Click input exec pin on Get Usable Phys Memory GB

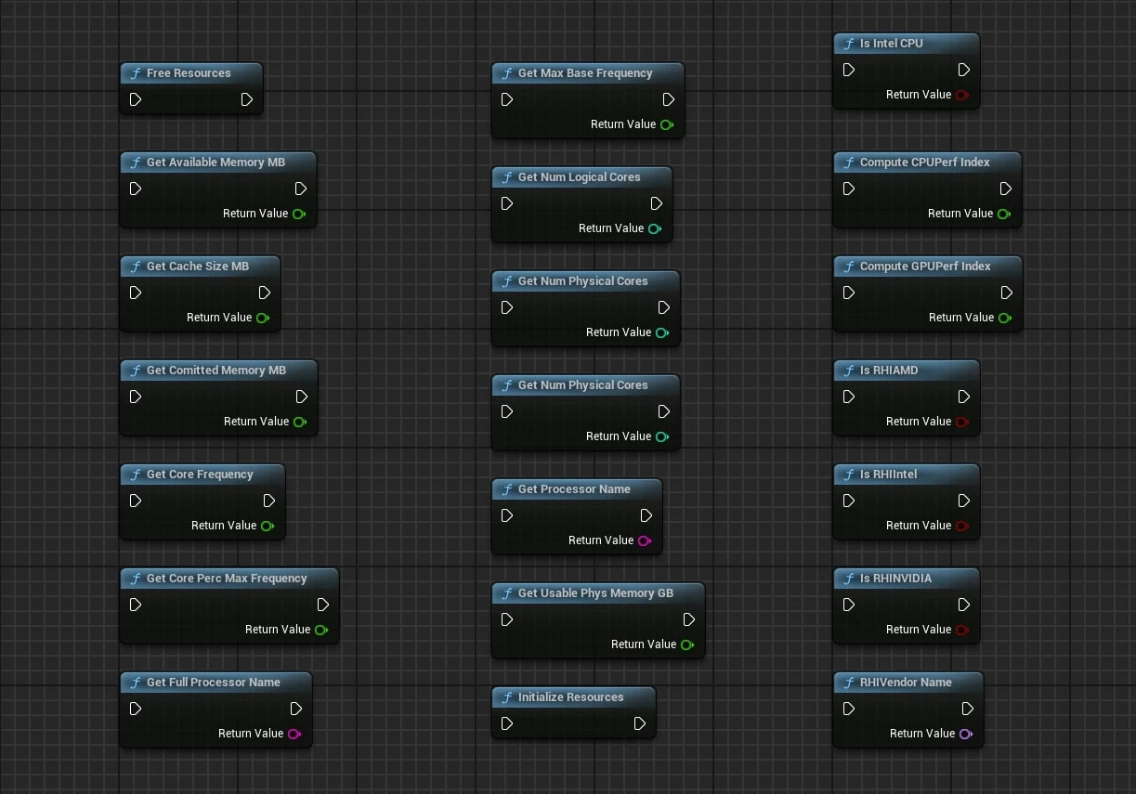507,619
